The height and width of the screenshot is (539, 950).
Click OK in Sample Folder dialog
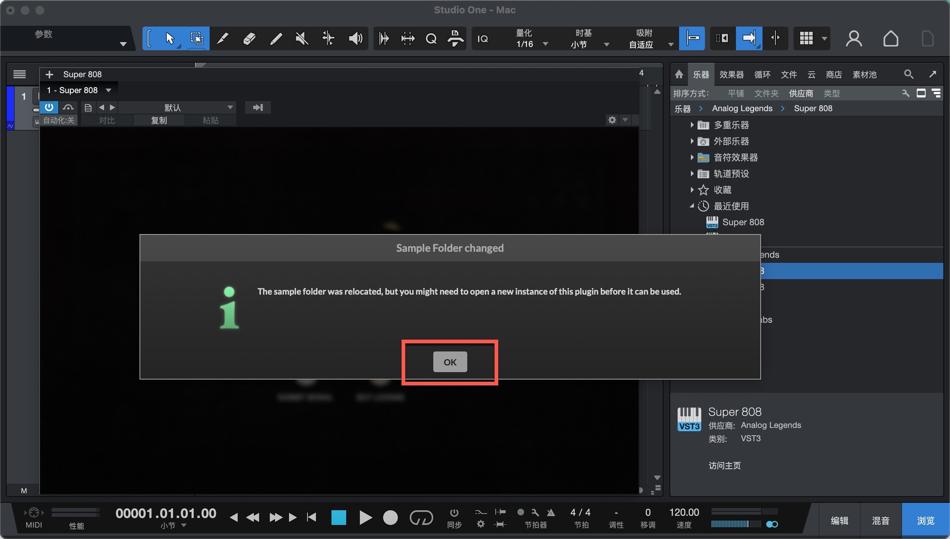[450, 362]
